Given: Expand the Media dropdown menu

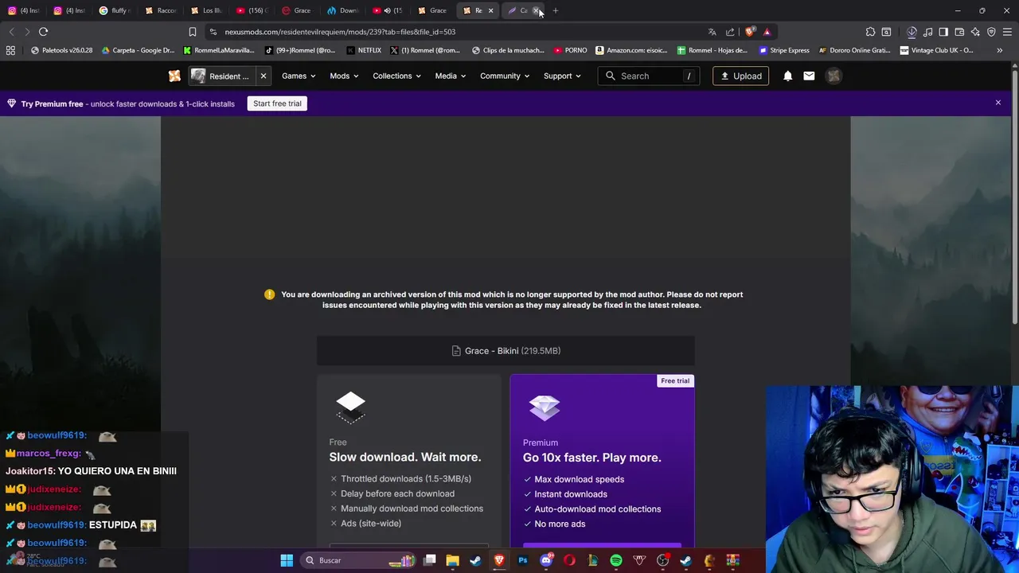Looking at the screenshot, I should (x=451, y=76).
